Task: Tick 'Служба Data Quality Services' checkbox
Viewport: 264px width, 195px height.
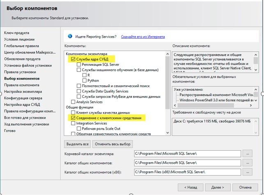Action: pos(79,91)
